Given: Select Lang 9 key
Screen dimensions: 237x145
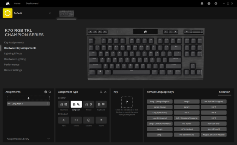Looking at the screenshot, I should (x=187, y=107).
